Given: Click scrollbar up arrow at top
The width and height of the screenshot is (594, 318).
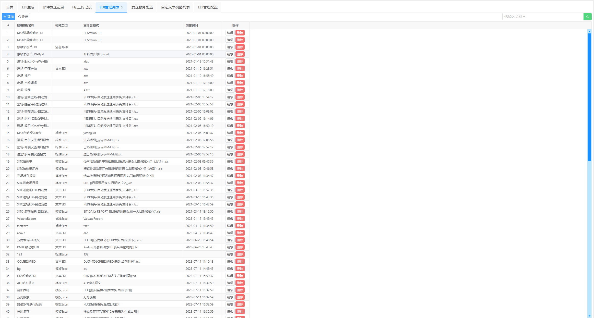Looking at the screenshot, I should 589,31.
